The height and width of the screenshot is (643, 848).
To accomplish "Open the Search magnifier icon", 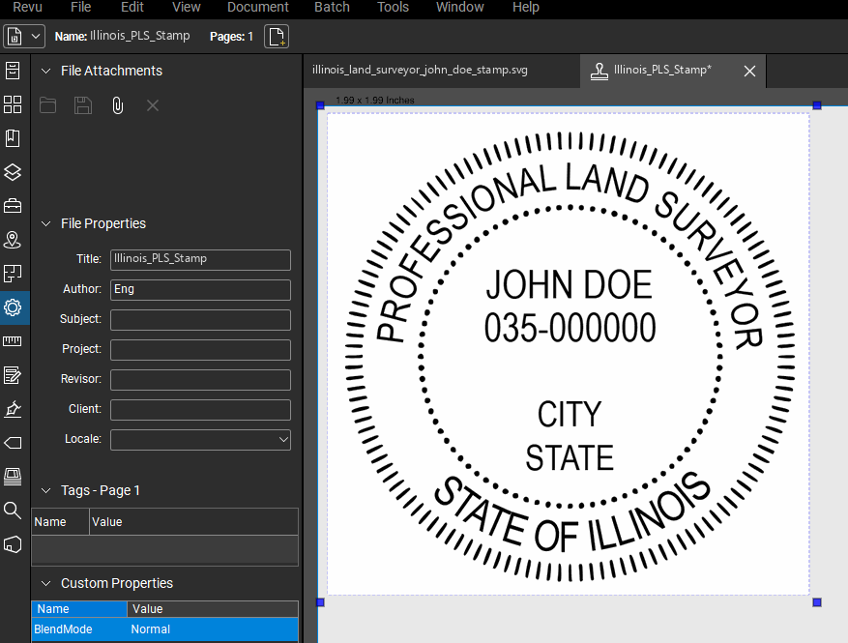I will tap(13, 510).
